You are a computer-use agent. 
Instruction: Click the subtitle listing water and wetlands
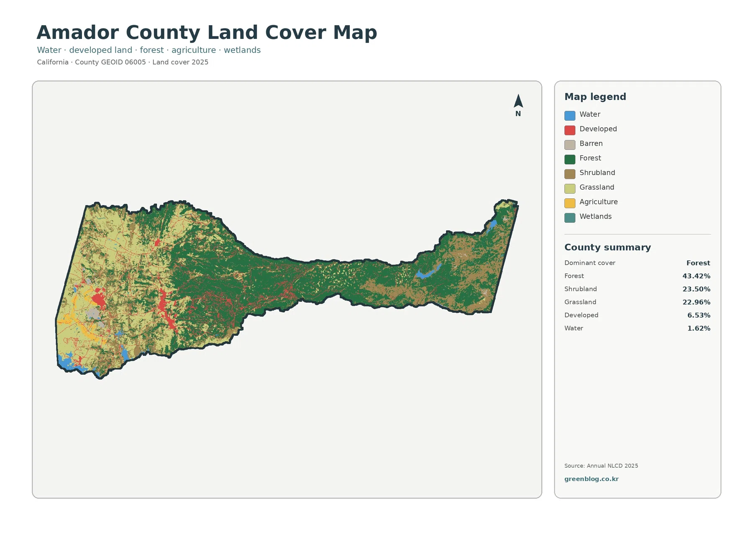click(149, 50)
